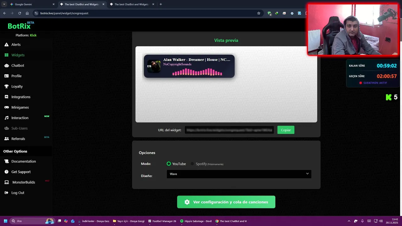The height and width of the screenshot is (226, 402).
Task: Go to the Profile card icon
Action: coord(6,76)
